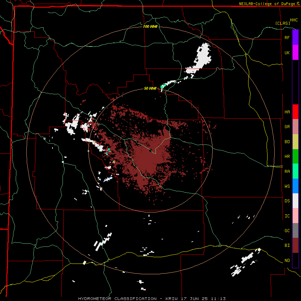Viewport: 301px width, 301px height.
Task: Click the GR legend label
Action: [287, 127]
